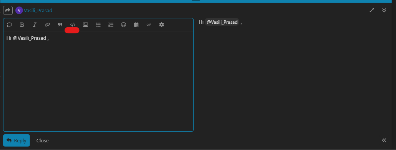Click the reply-type arrow button next to the avatar
The width and height of the screenshot is (396, 150).
[x=8, y=10]
